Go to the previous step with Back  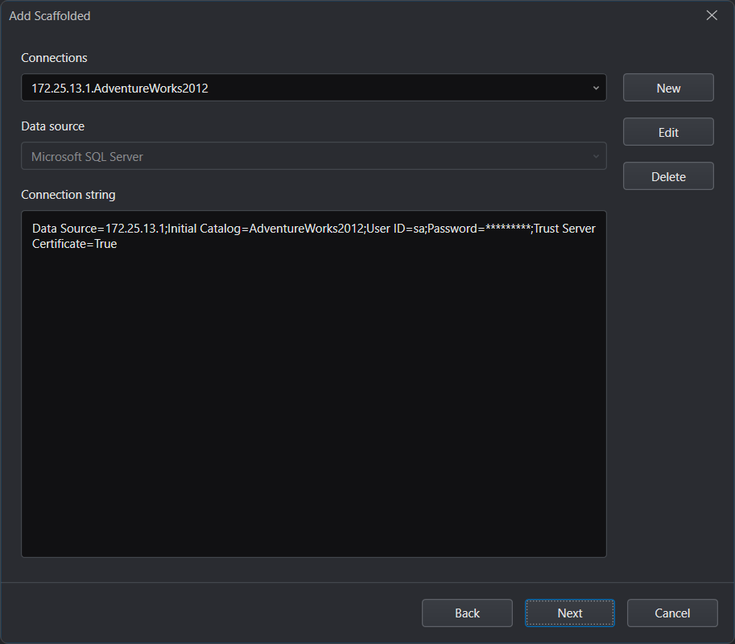[x=467, y=613]
